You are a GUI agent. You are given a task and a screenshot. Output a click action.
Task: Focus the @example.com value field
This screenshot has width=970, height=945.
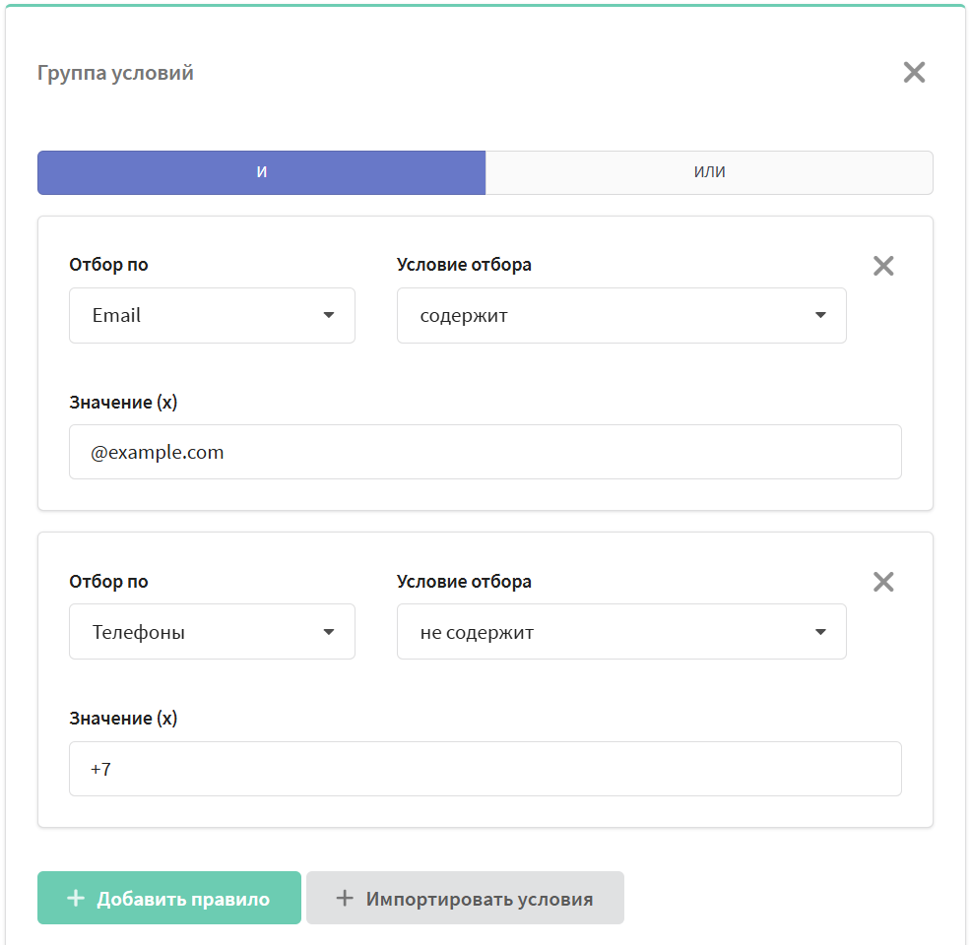(485, 452)
